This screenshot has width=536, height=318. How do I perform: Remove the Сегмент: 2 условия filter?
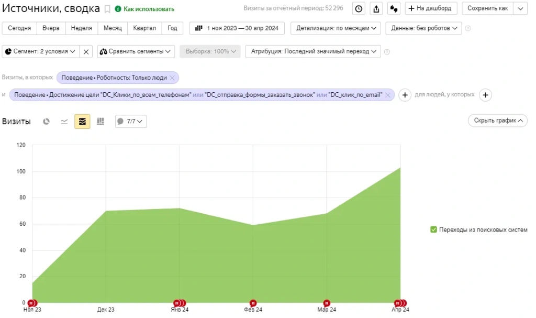86,51
